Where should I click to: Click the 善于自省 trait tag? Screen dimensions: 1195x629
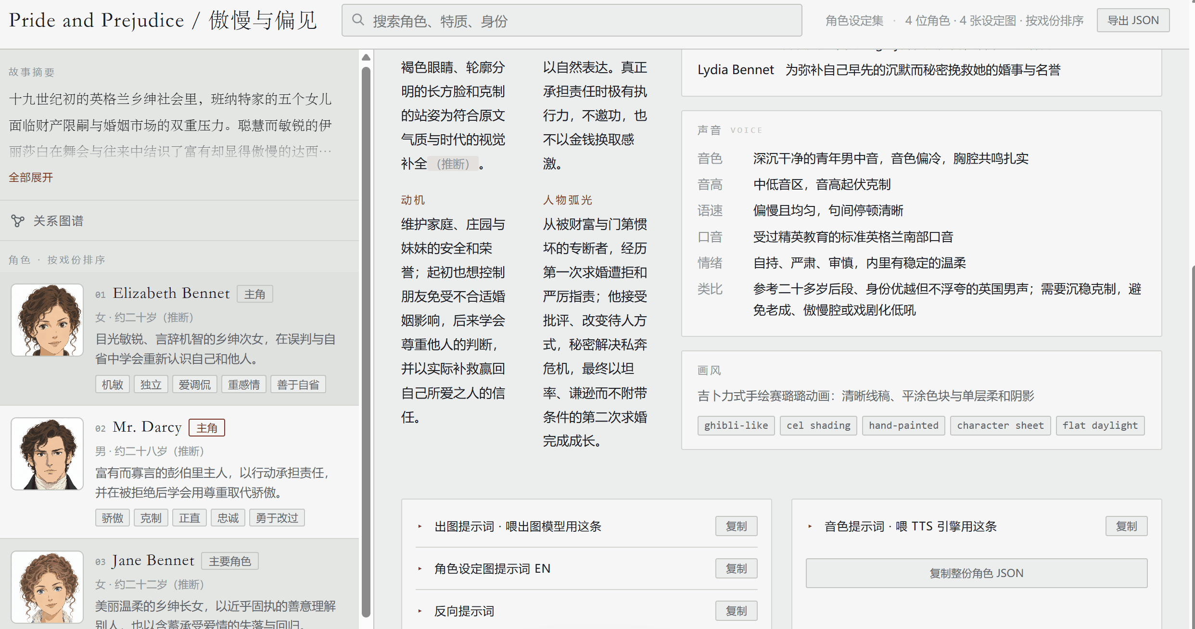298,385
